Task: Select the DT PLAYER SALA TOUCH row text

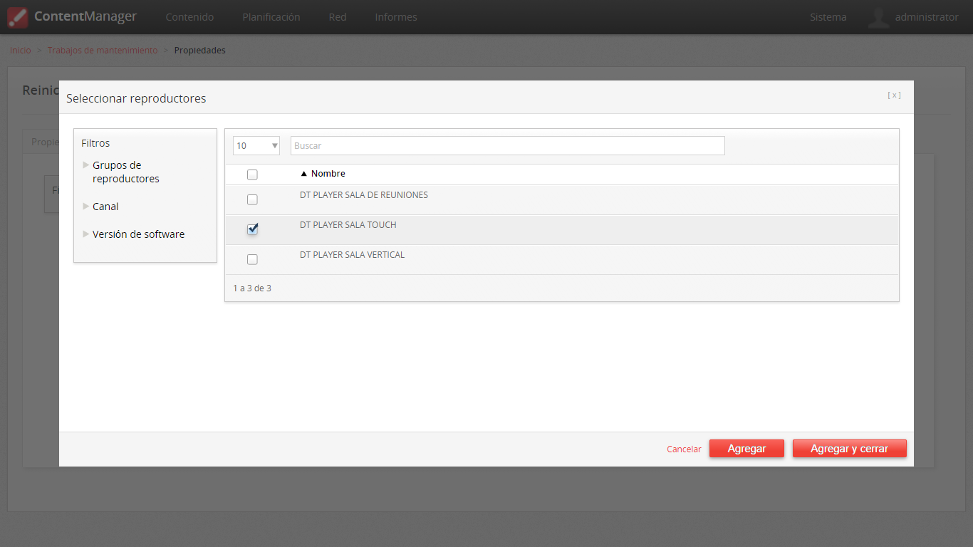Action: click(x=348, y=225)
